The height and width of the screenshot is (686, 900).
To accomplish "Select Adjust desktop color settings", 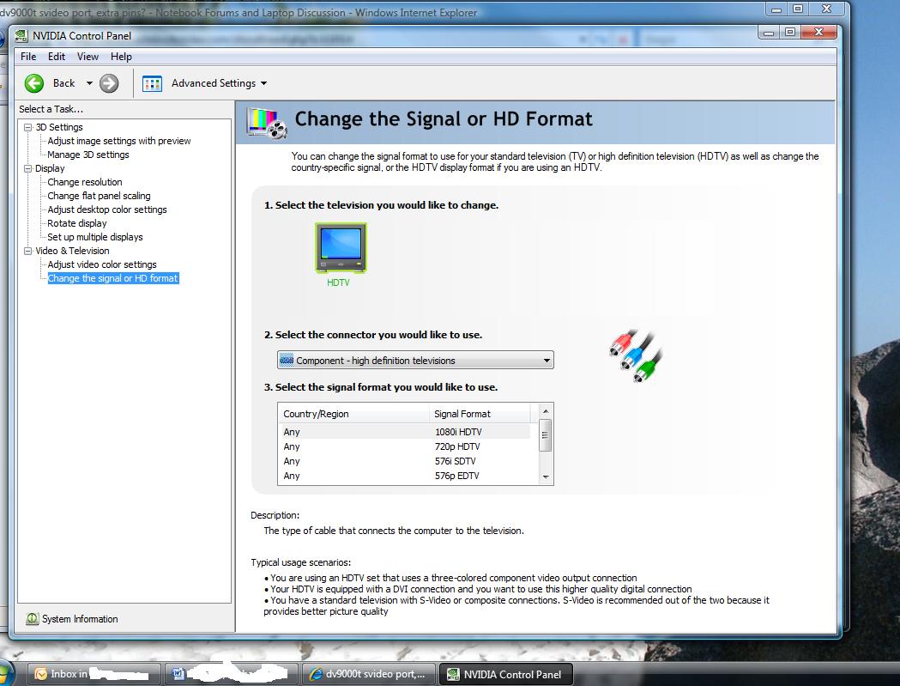I will click(x=106, y=209).
